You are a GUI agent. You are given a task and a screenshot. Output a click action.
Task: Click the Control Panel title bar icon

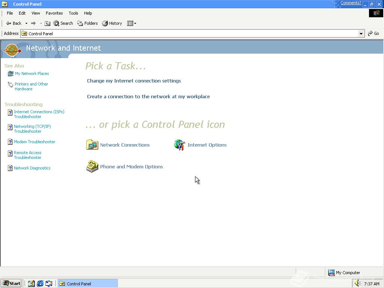pos(5,4)
